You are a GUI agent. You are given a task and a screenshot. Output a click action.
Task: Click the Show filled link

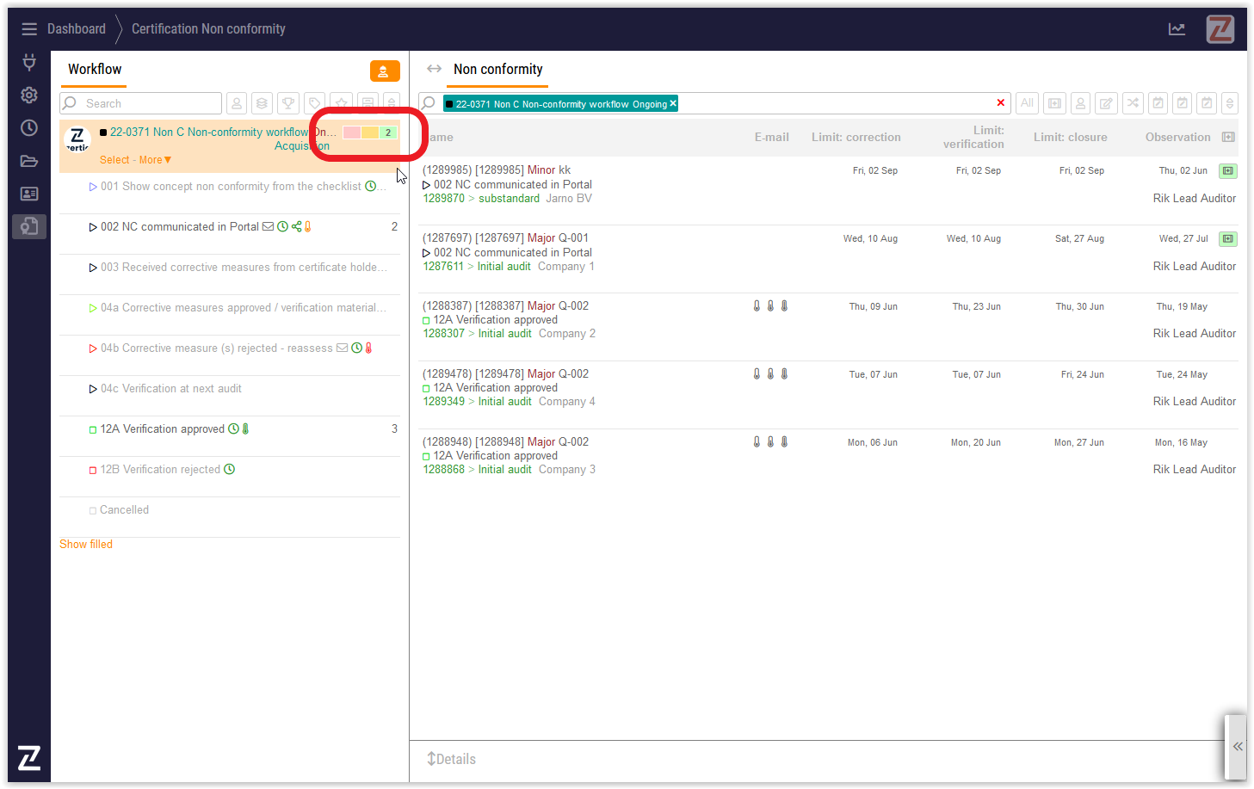point(86,545)
